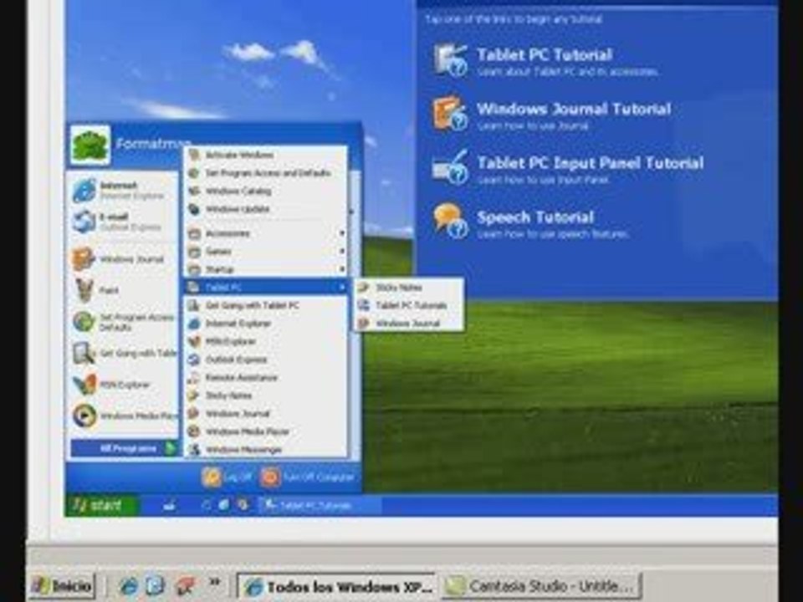Select Activate Windows in All Programs menu

tap(265, 155)
